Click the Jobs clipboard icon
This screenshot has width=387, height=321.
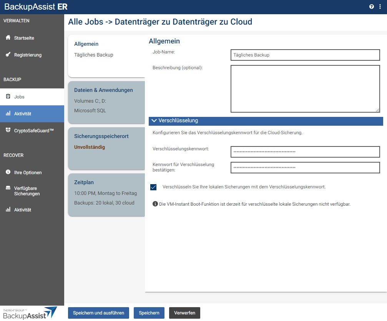click(8, 96)
